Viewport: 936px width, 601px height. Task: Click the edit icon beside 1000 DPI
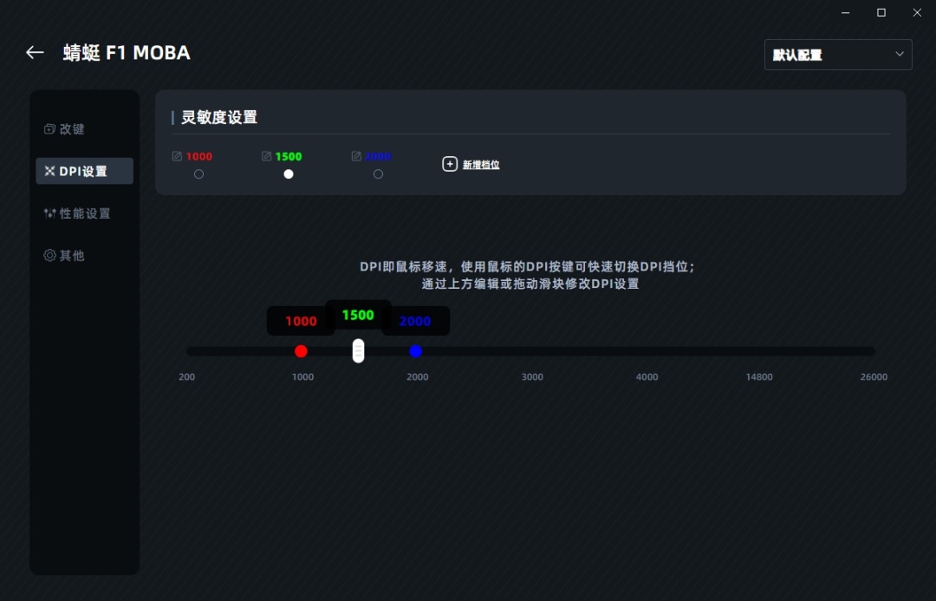pos(177,156)
